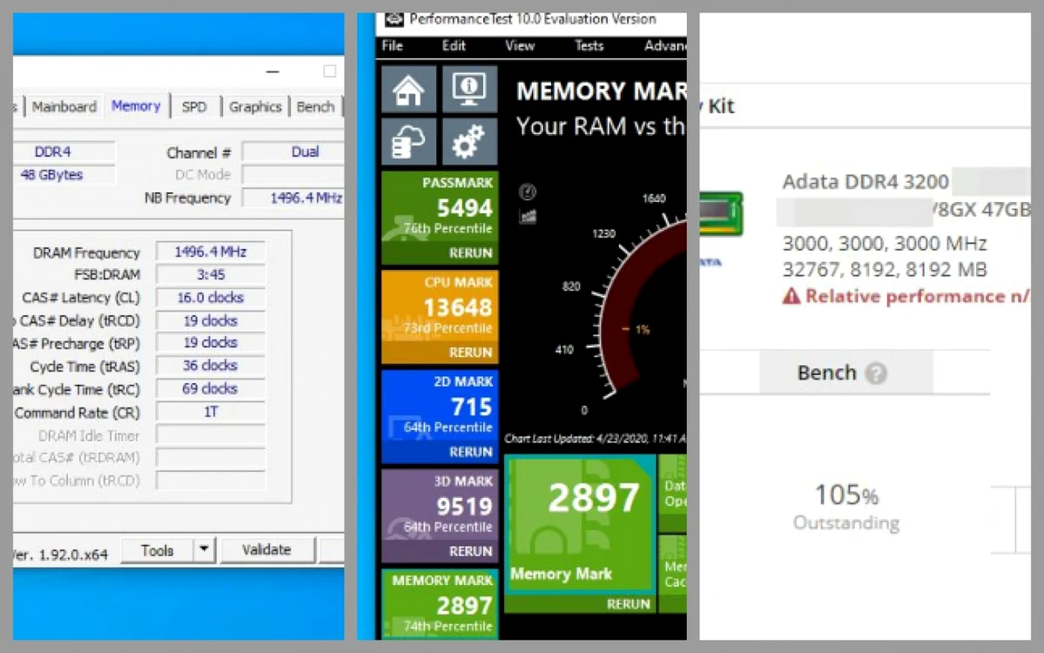Screen dimensions: 1044x653
Task: Open the Advanced menu in PerformanceTest
Action: coord(665,46)
